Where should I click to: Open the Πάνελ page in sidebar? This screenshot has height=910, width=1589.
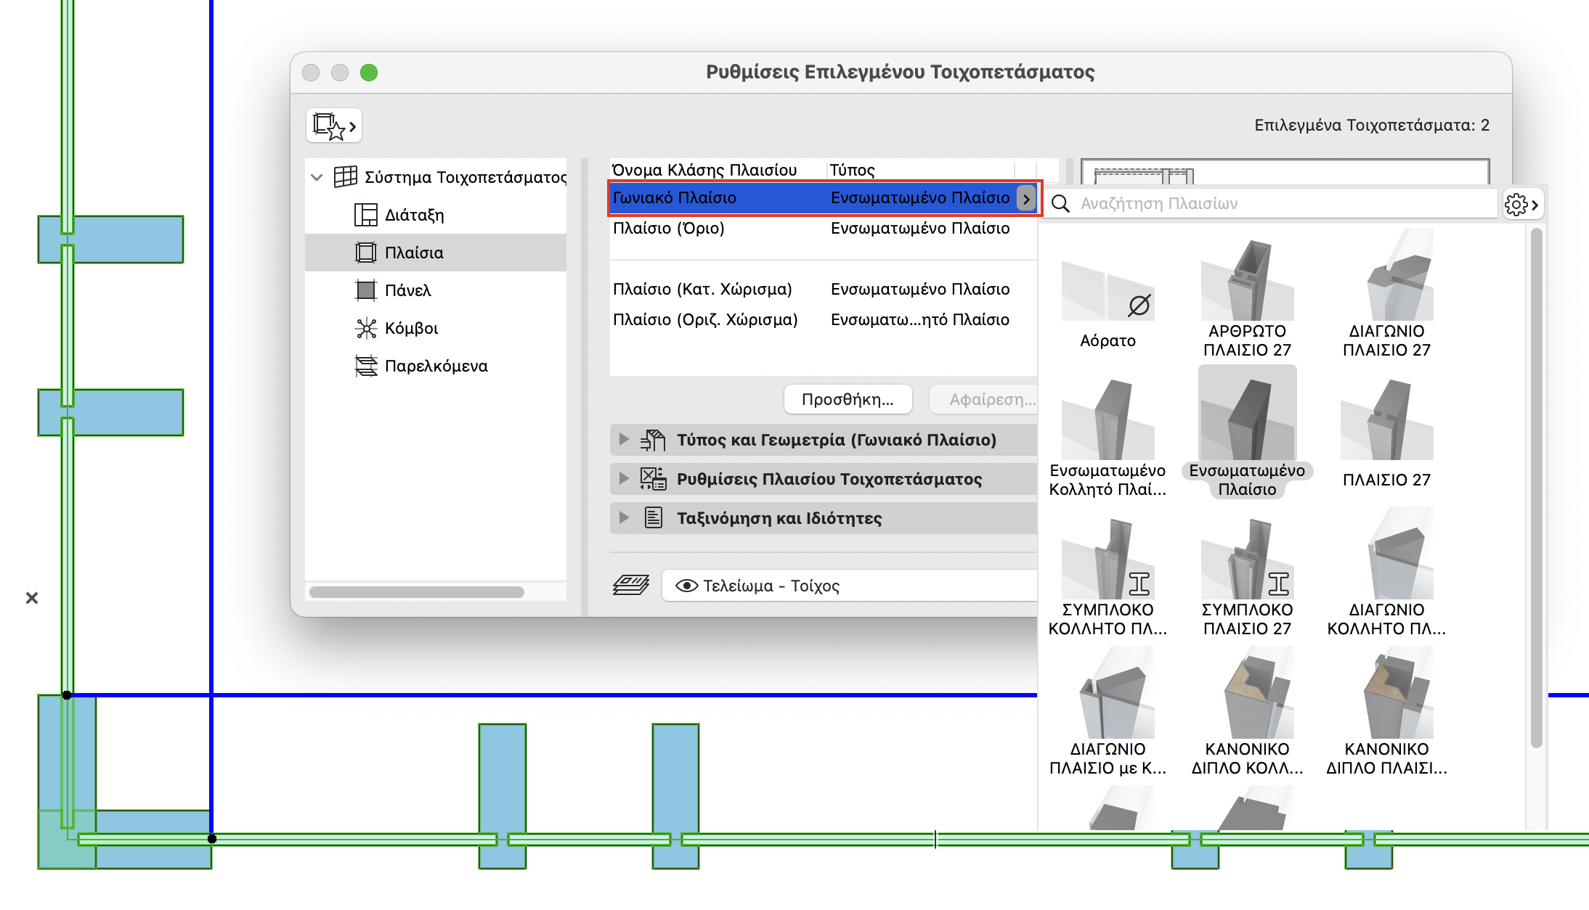pyautogui.click(x=407, y=290)
